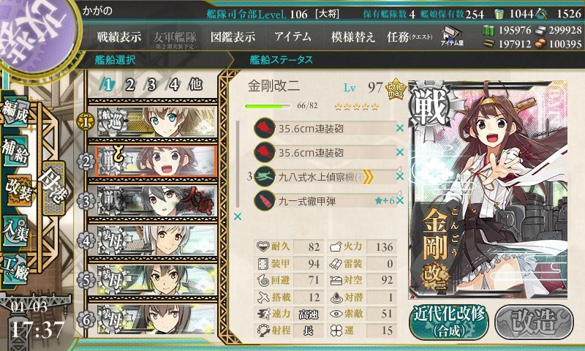Click the 母港 home port button
This screenshot has width=585, height=351.
53,188
